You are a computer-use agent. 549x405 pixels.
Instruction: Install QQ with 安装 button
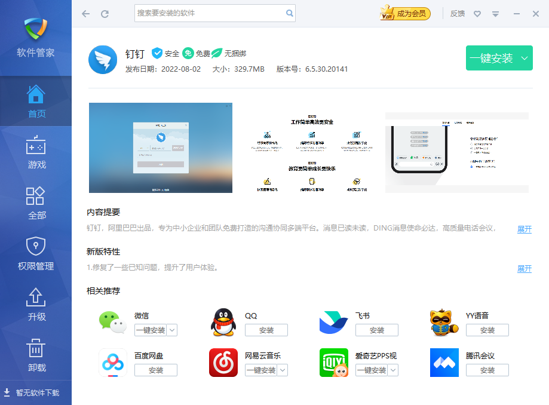266,330
